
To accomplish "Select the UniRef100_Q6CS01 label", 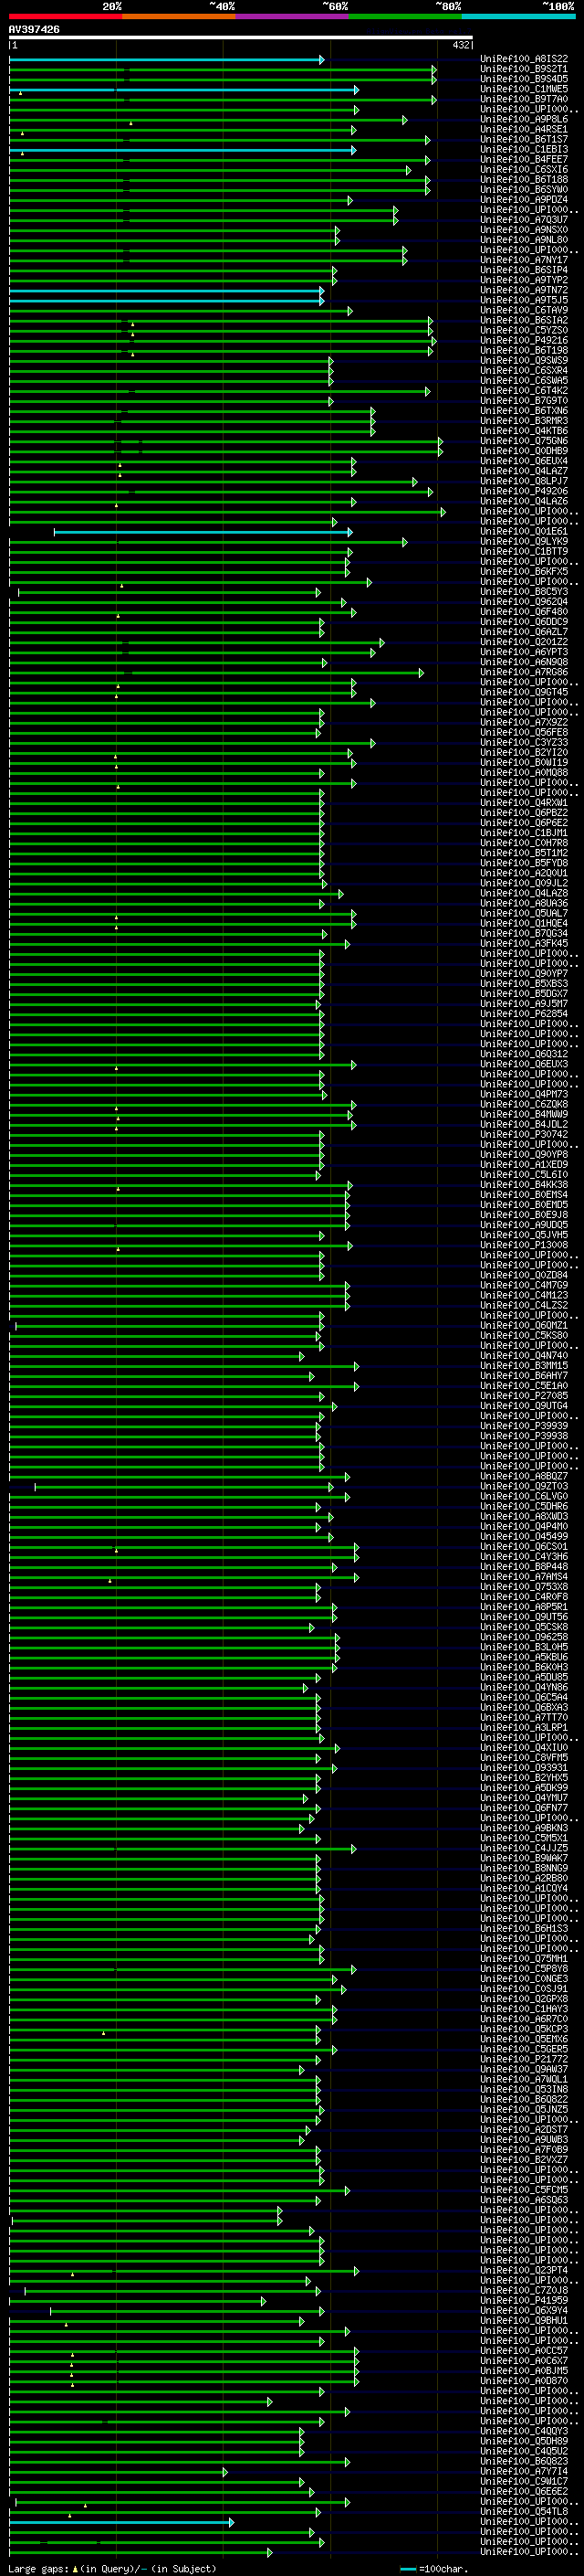I will click(524, 1546).
